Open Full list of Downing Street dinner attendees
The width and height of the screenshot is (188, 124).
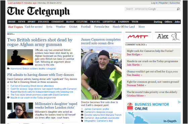[32, 86]
